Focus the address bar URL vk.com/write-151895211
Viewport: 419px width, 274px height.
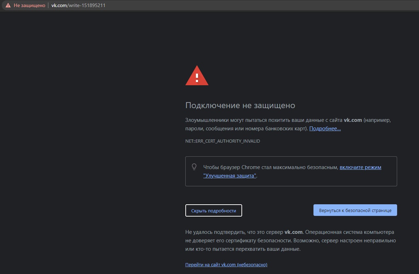point(78,5)
